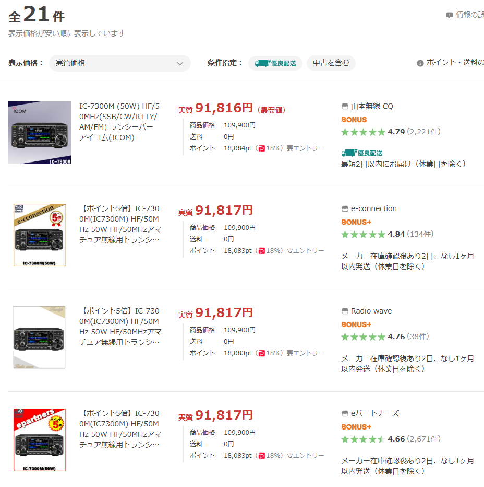Toggle the 優良配送 filter chip

coord(275,63)
